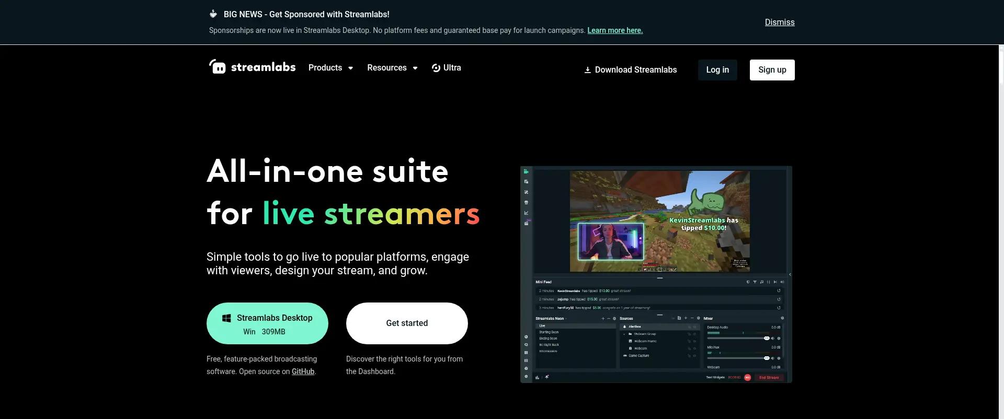Click the Sign up button
Image resolution: width=1004 pixels, height=419 pixels.
pos(772,70)
